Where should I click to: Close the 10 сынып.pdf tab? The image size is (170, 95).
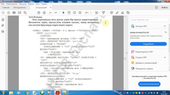(x=51, y=8)
